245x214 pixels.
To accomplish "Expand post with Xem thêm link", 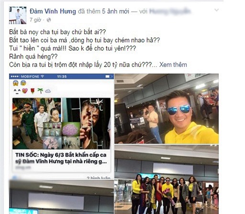I will (x=173, y=65).
